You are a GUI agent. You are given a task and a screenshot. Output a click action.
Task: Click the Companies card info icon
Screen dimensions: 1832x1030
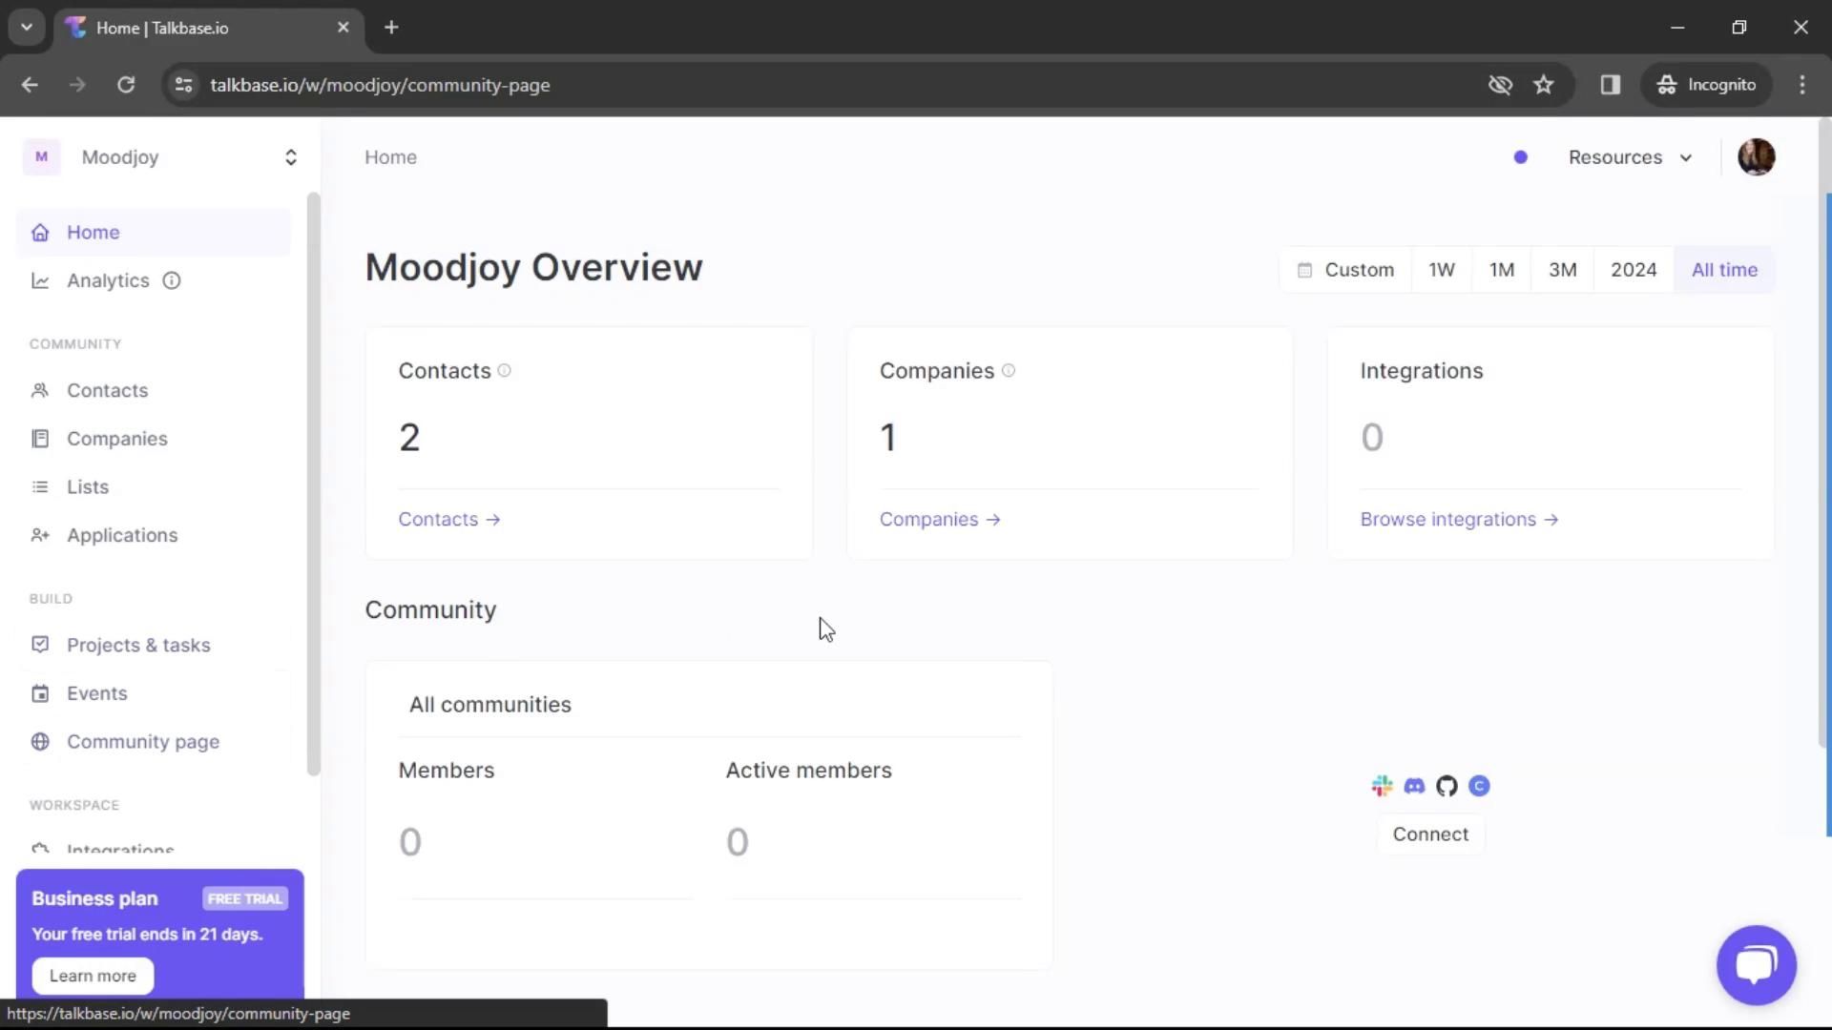[1009, 371]
